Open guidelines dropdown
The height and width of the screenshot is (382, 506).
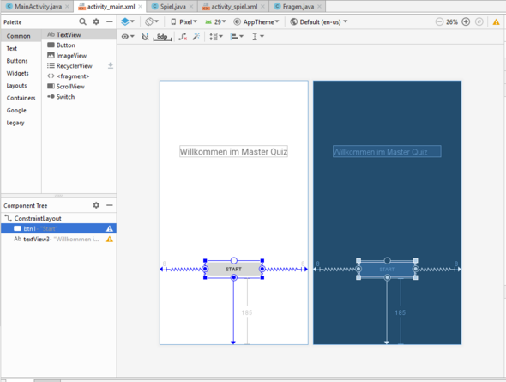coord(258,37)
